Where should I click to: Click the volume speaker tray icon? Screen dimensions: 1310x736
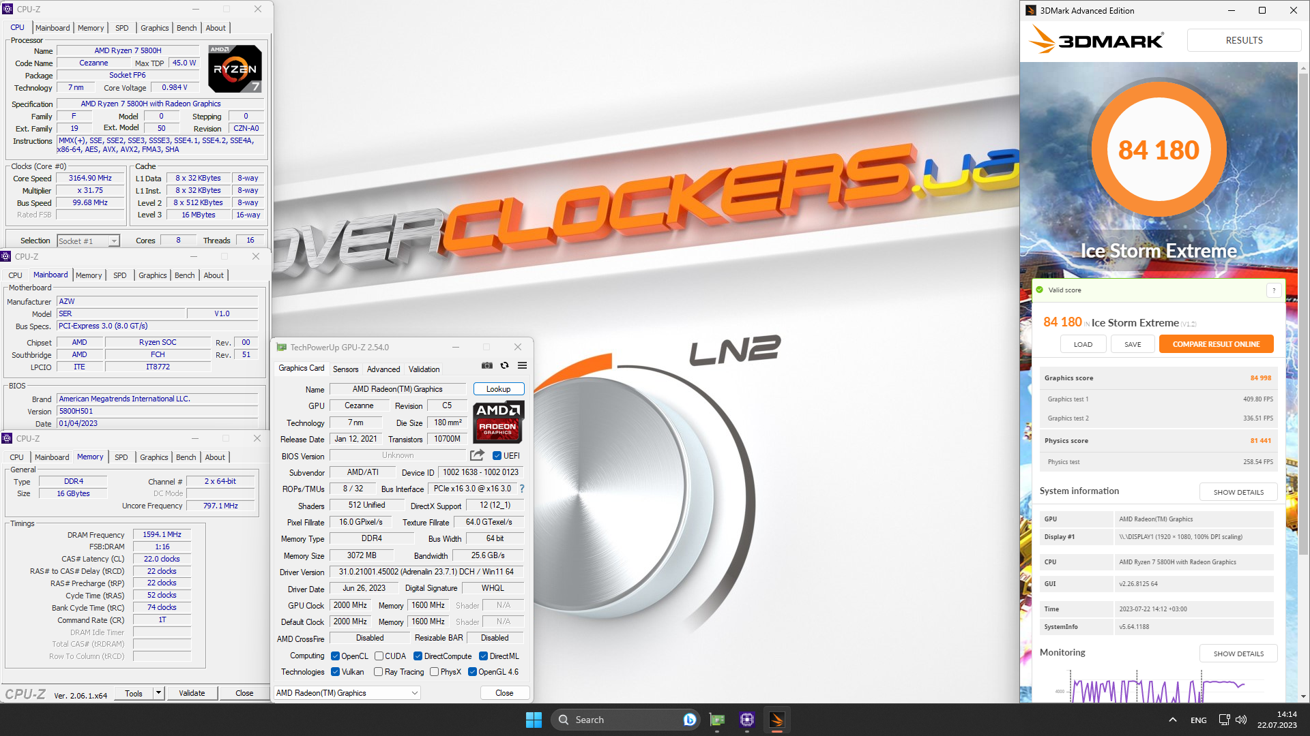pyautogui.click(x=1241, y=720)
